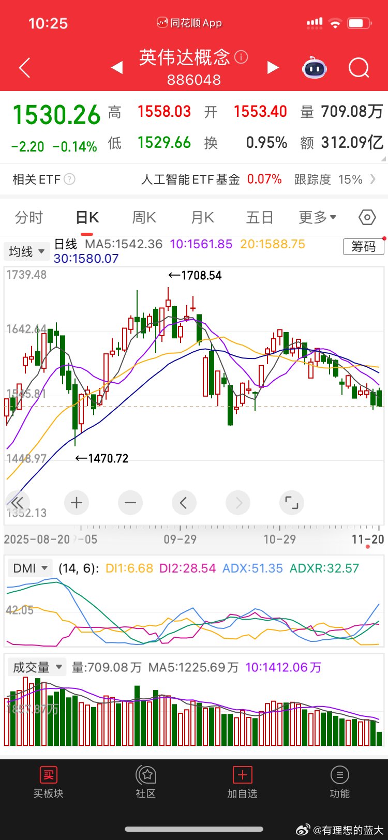The width and height of the screenshot is (388, 840).
Task: Add to watchlist with 加自选
Action: pyautogui.click(x=242, y=783)
